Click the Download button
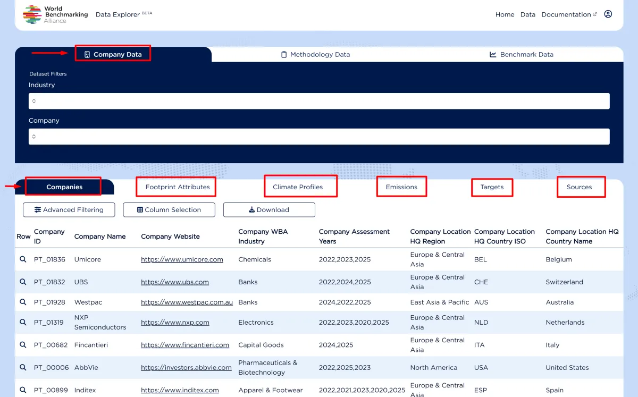The width and height of the screenshot is (638, 397). tap(269, 210)
